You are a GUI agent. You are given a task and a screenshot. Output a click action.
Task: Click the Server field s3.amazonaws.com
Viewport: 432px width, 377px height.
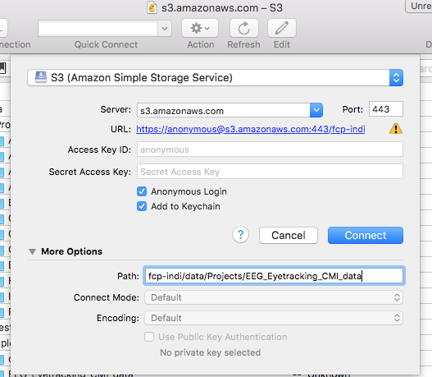coord(224,110)
